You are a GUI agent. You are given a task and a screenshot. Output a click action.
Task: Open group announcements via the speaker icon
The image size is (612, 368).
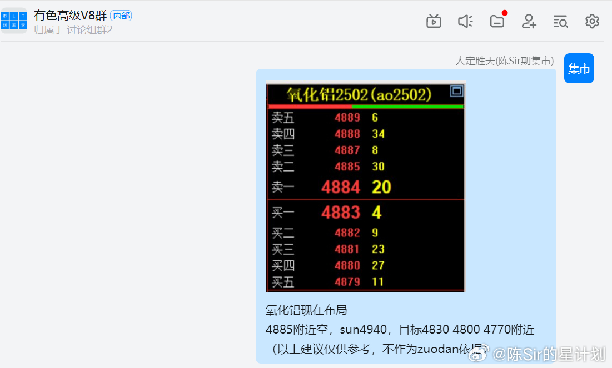click(465, 21)
